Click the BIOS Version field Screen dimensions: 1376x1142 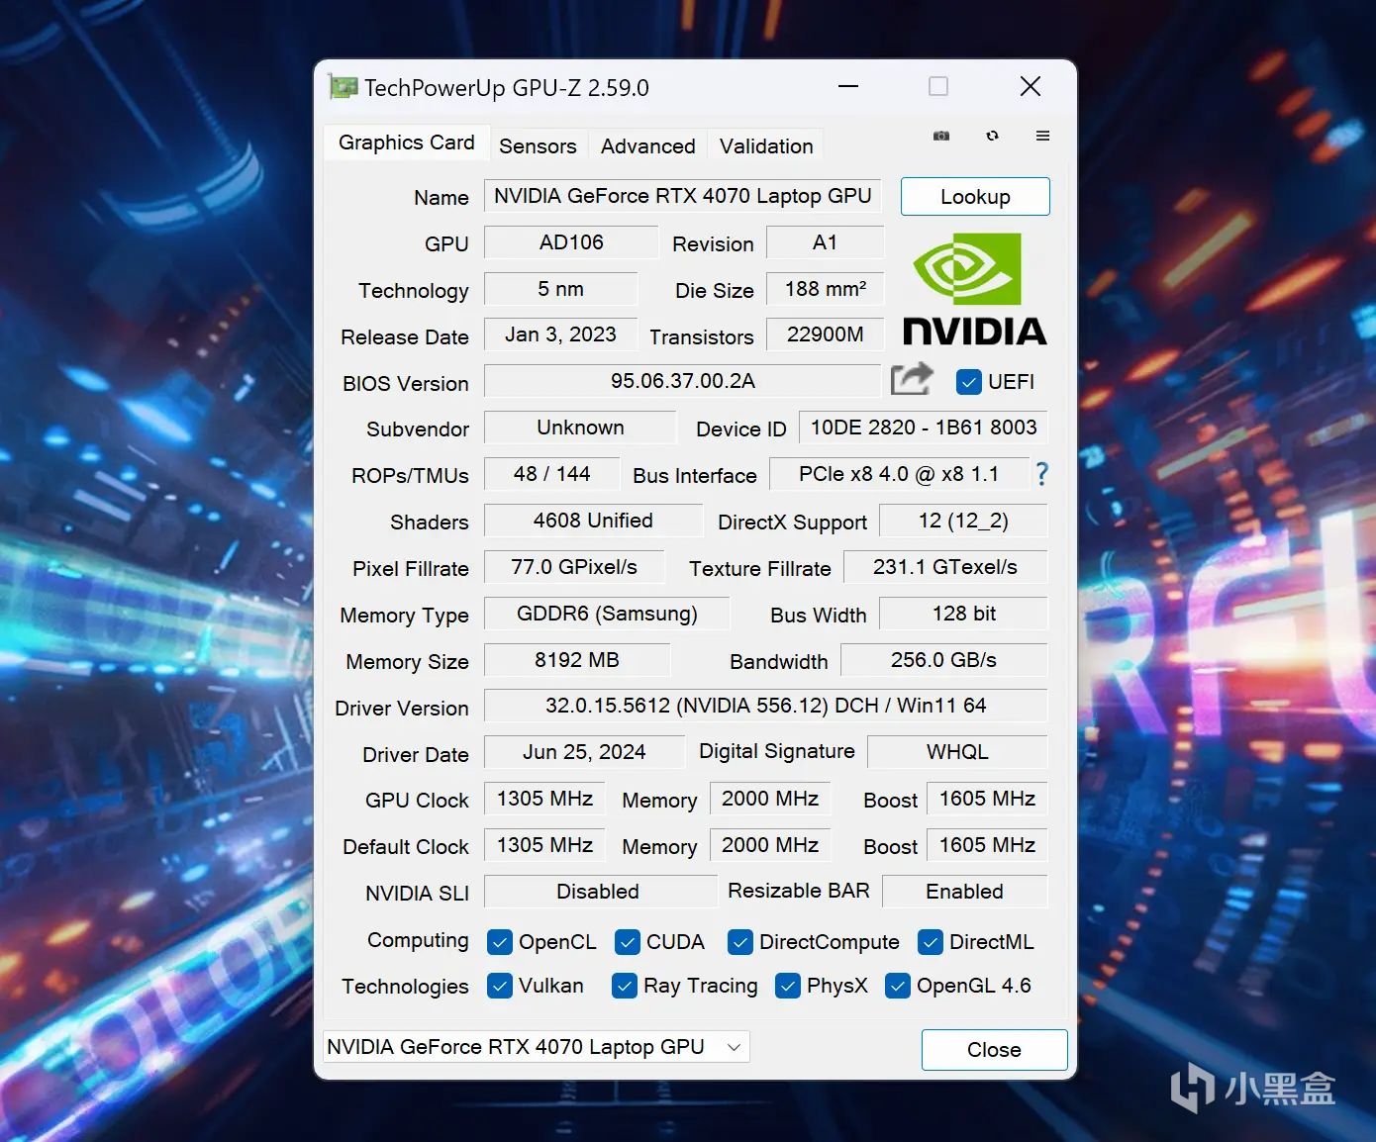pyautogui.click(x=682, y=381)
